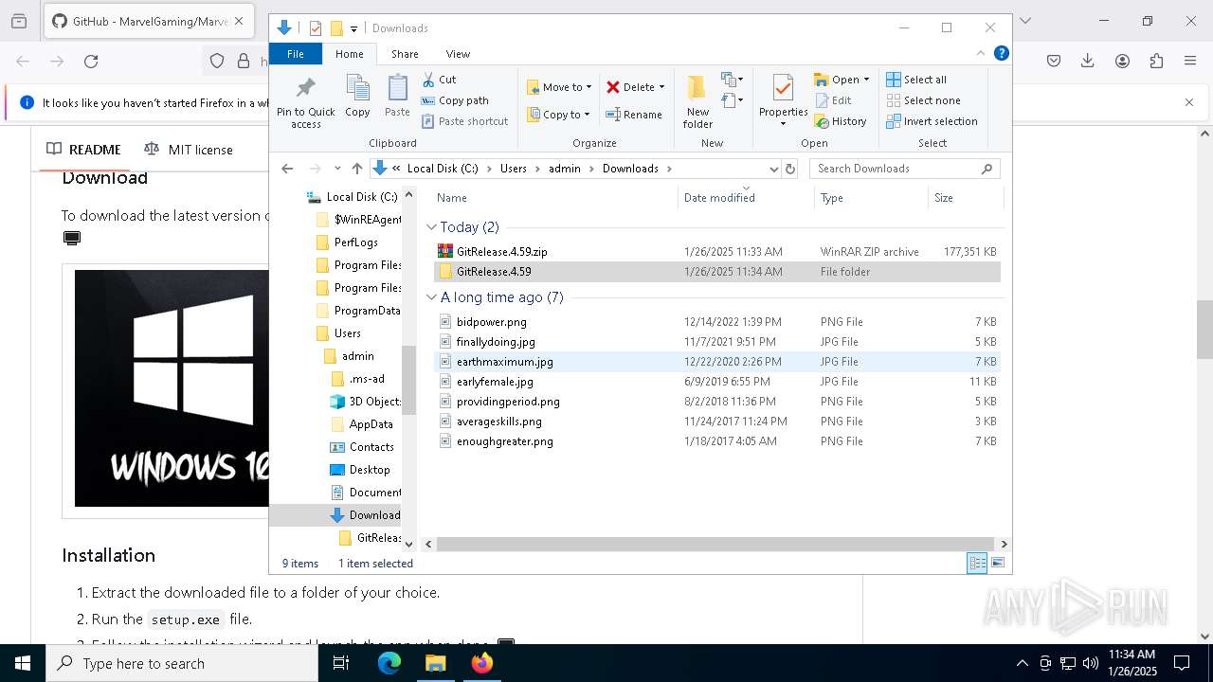The width and height of the screenshot is (1213, 682).
Task: Open address bar history dropdown
Action: pyautogui.click(x=773, y=169)
